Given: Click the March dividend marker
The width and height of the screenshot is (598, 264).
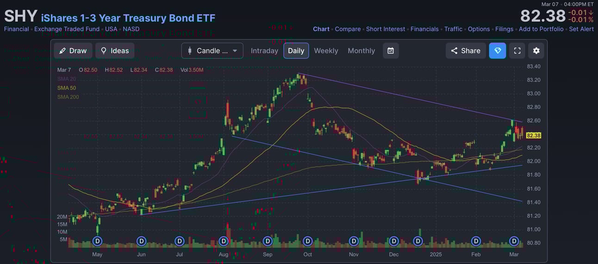Looking at the screenshot, I should coord(514,241).
